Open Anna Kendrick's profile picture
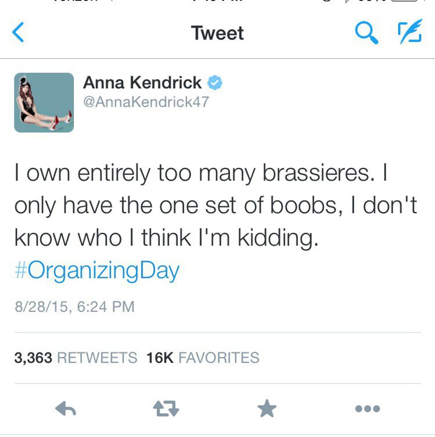Screen dimensions: 435x437 click(x=44, y=103)
